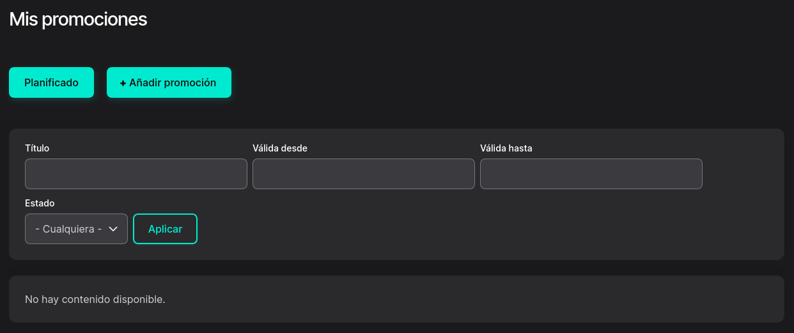Click the chevron arrow in Estado dropdown
The height and width of the screenshot is (333, 794).
coord(114,229)
